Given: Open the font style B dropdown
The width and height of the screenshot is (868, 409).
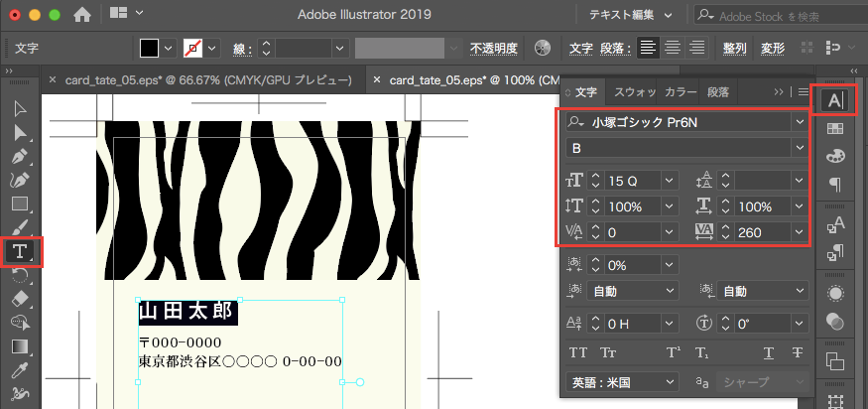Looking at the screenshot, I should tap(800, 148).
